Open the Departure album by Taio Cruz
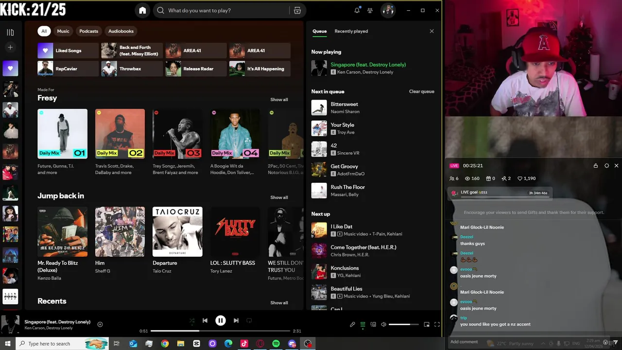 [177, 232]
